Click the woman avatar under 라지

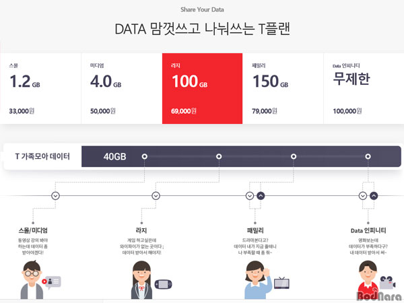pos(141,280)
